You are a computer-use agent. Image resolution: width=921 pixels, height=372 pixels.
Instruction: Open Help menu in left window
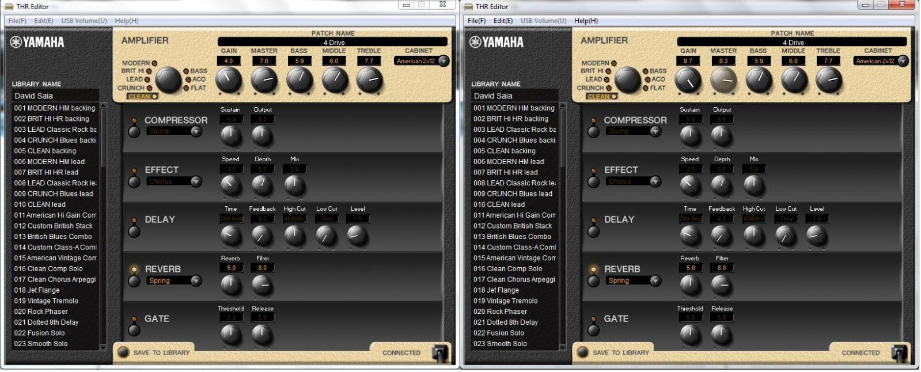tap(127, 21)
